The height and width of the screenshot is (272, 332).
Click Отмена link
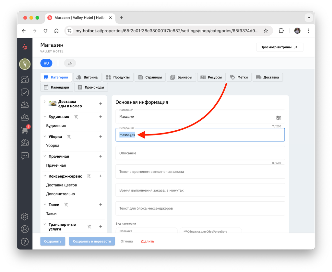[127, 241]
